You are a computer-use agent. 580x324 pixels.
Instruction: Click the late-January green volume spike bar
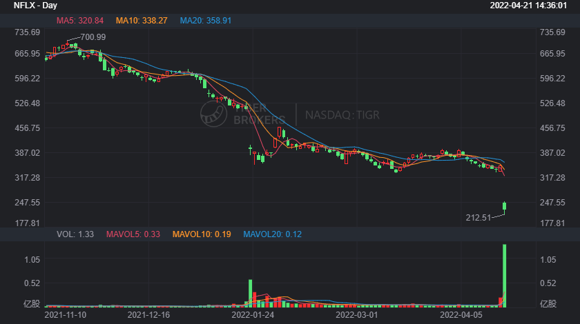[x=251, y=294]
